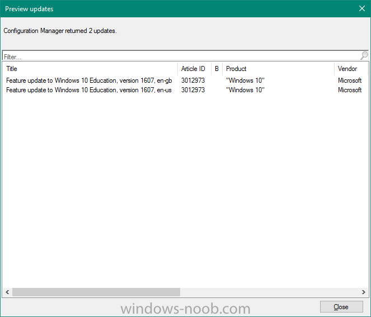Click the horizontal scrollbar right arrow

(x=362, y=292)
